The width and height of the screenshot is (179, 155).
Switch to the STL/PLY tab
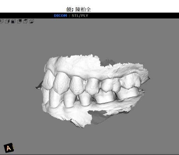[x=80, y=15]
